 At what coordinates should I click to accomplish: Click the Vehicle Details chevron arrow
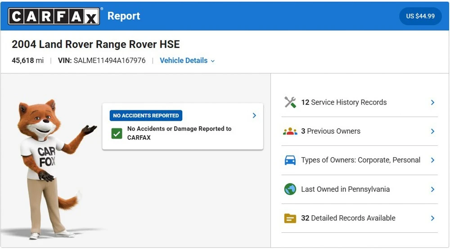213,61
